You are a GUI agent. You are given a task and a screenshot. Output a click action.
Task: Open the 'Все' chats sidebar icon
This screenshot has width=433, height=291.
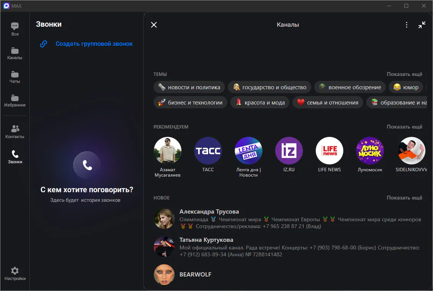pyautogui.click(x=15, y=29)
